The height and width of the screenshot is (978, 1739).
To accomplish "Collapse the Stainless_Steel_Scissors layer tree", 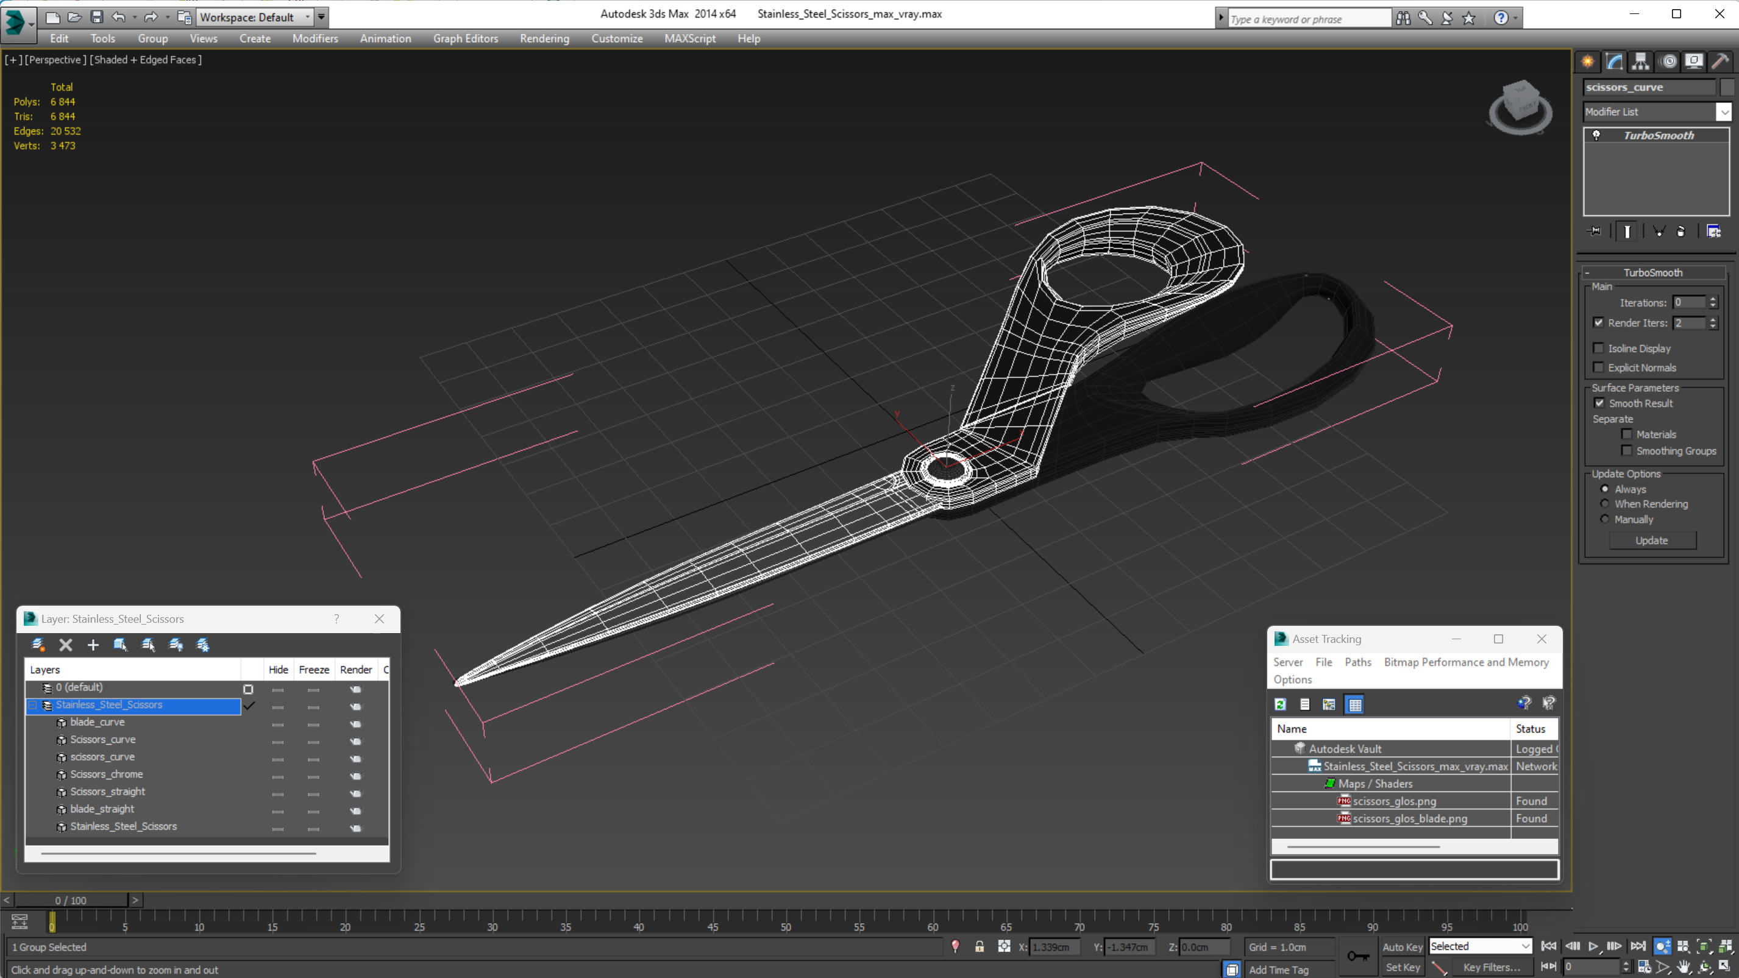I will [x=32, y=704].
